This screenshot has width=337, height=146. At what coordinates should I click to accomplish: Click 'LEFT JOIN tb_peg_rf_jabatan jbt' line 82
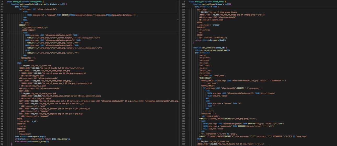(54, 108)
